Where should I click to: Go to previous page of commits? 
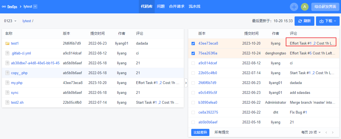326,132
